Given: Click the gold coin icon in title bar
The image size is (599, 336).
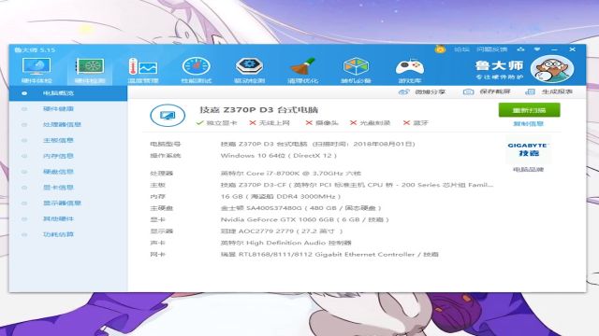Looking at the screenshot, I should tap(440, 49).
